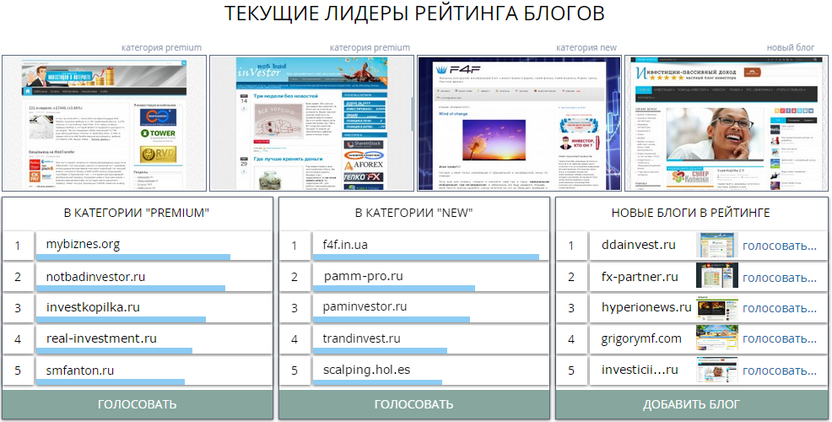The width and height of the screenshot is (832, 422).
Task: Click the first 'категория premium' label
Action: coord(161,47)
